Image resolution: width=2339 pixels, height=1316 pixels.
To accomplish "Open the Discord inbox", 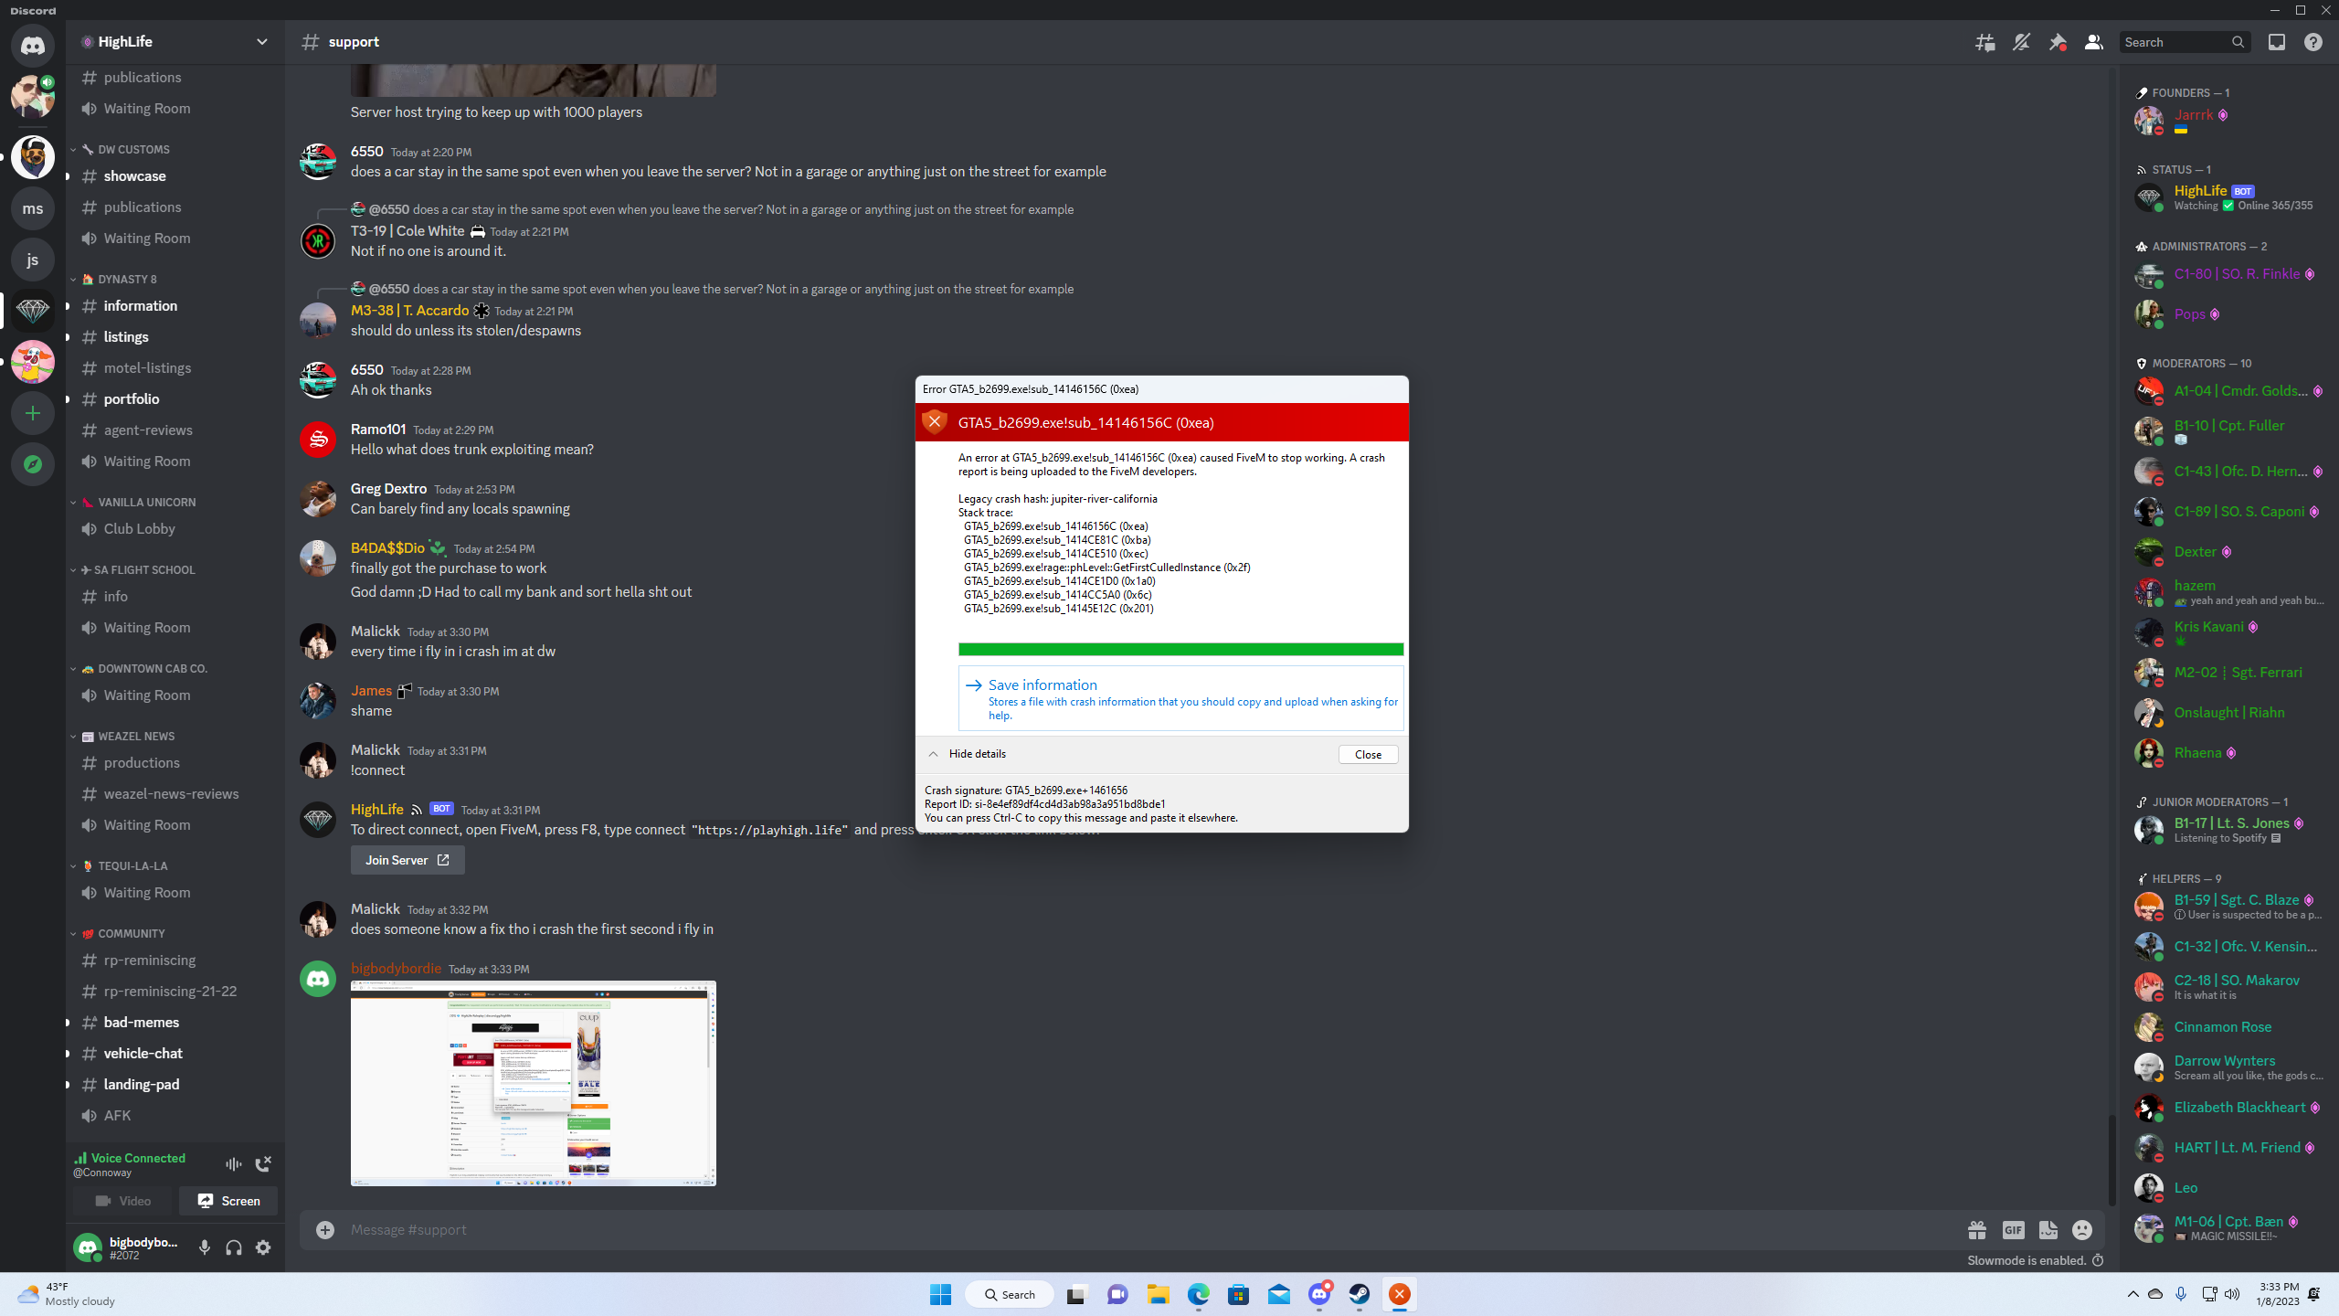I will pyautogui.click(x=2276, y=42).
